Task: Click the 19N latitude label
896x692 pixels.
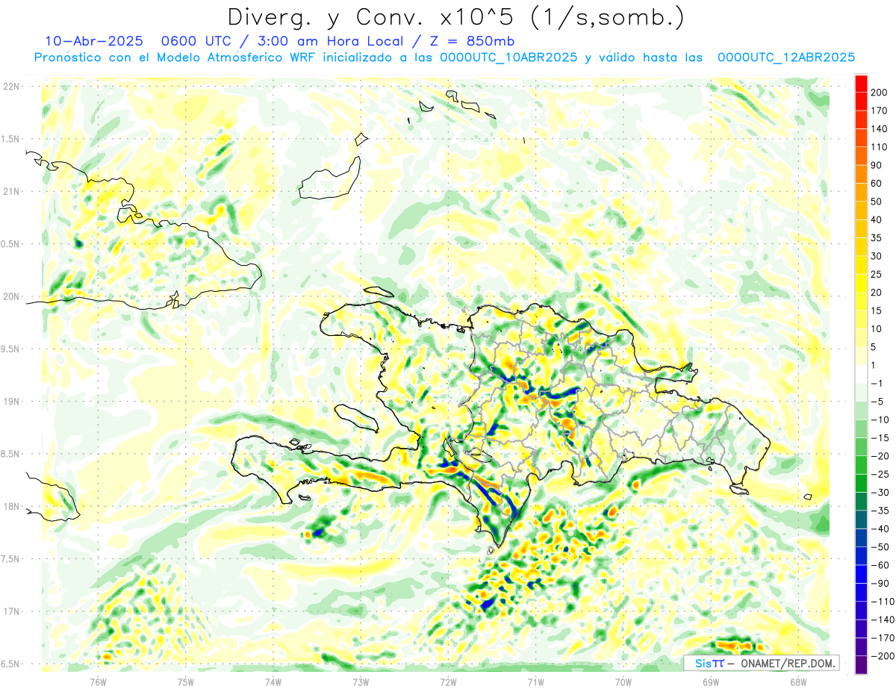Action: [11, 402]
